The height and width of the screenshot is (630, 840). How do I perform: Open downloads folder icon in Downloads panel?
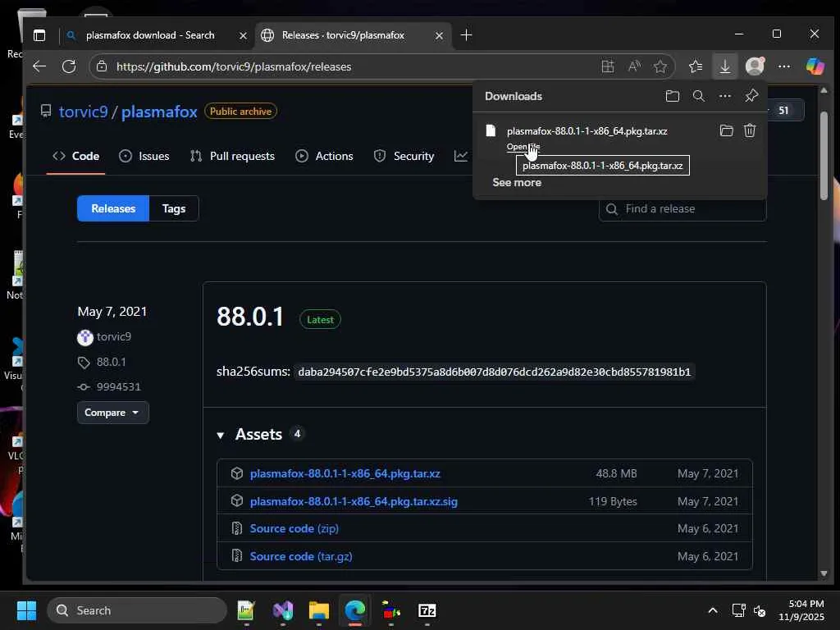[673, 96]
